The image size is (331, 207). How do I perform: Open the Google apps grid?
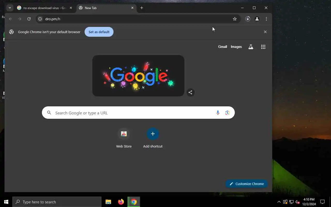tap(263, 47)
